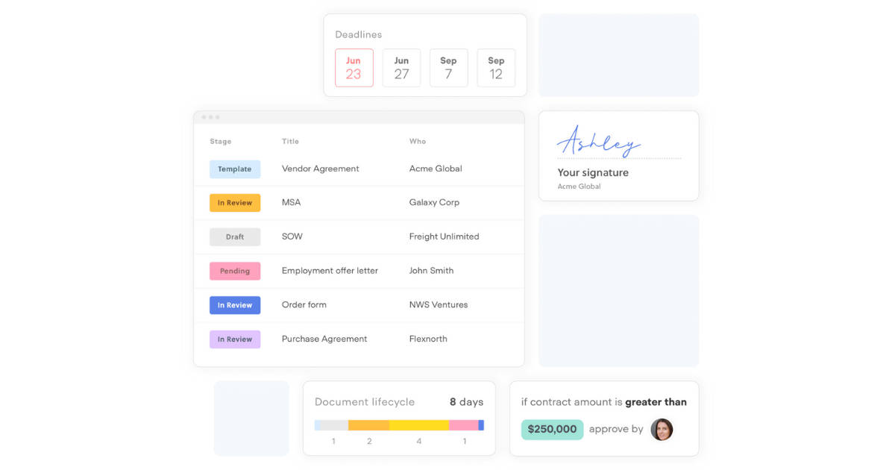Choose the Sep 7 deadline card
The width and height of the screenshot is (895, 470).
tap(448, 68)
